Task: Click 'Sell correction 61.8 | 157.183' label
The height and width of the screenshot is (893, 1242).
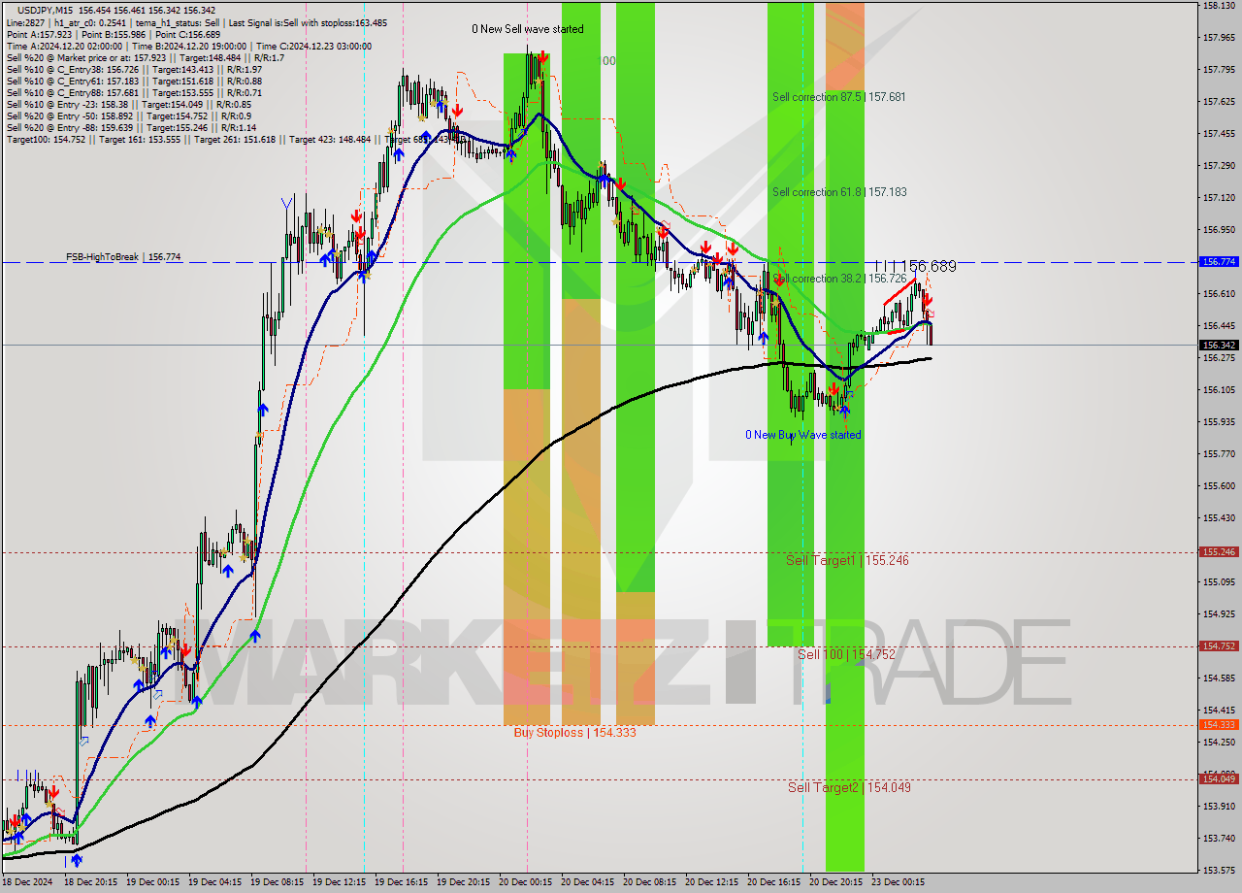Action: coord(839,192)
